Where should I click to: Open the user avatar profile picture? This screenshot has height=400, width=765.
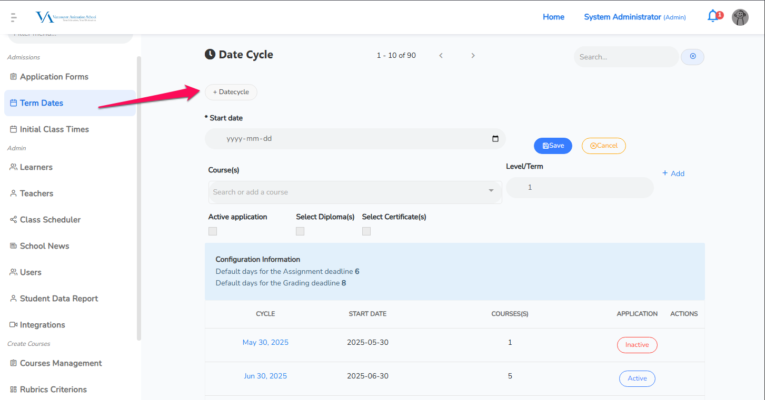740,17
